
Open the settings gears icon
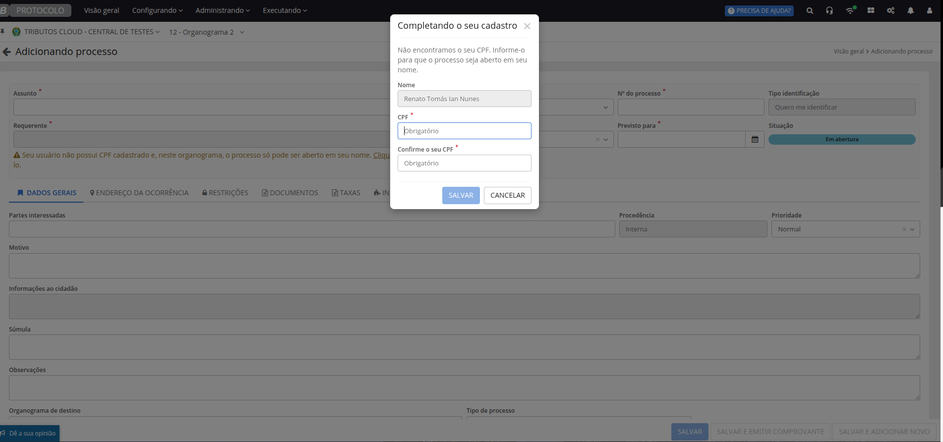tap(891, 10)
